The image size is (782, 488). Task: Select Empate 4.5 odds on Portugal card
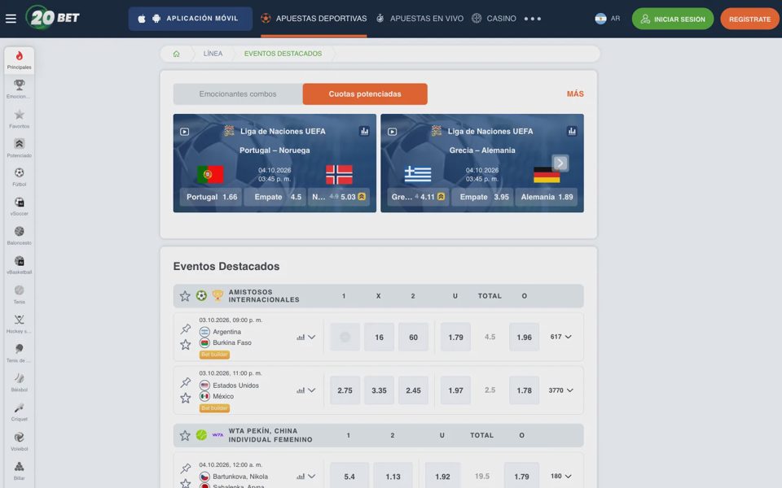[275, 197]
